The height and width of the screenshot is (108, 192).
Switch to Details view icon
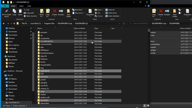[x=145, y=106]
